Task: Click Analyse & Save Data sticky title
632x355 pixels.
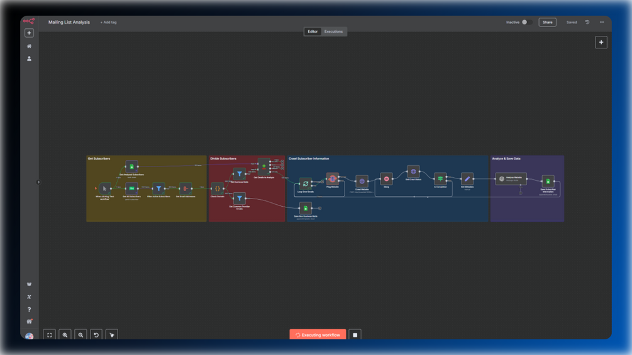Action: click(506, 158)
